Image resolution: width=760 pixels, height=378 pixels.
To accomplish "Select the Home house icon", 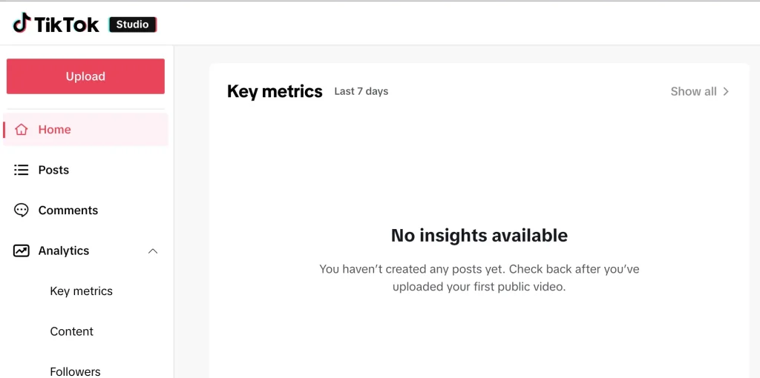I will tap(21, 130).
